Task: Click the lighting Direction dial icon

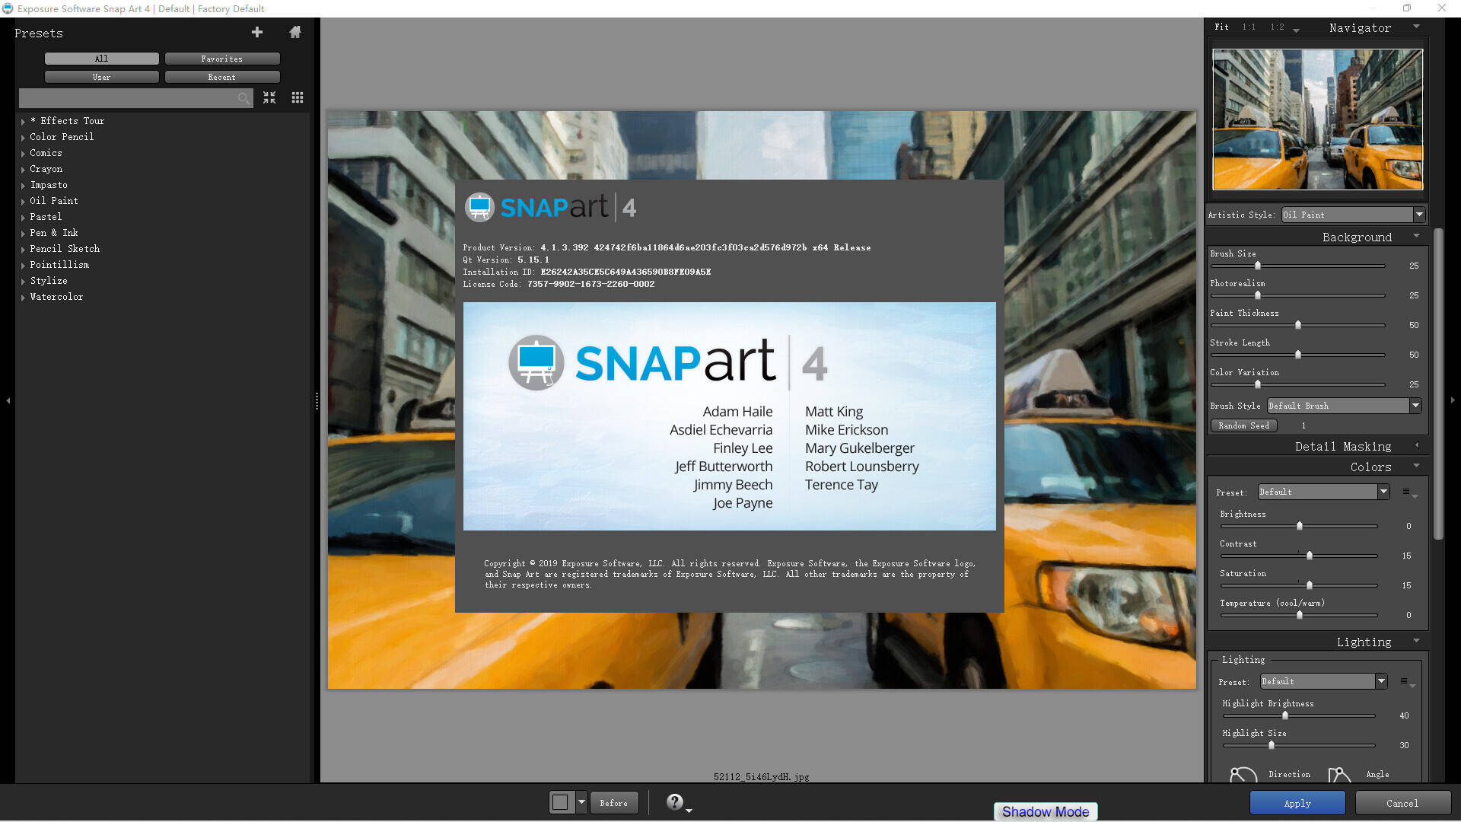Action: (x=1243, y=776)
